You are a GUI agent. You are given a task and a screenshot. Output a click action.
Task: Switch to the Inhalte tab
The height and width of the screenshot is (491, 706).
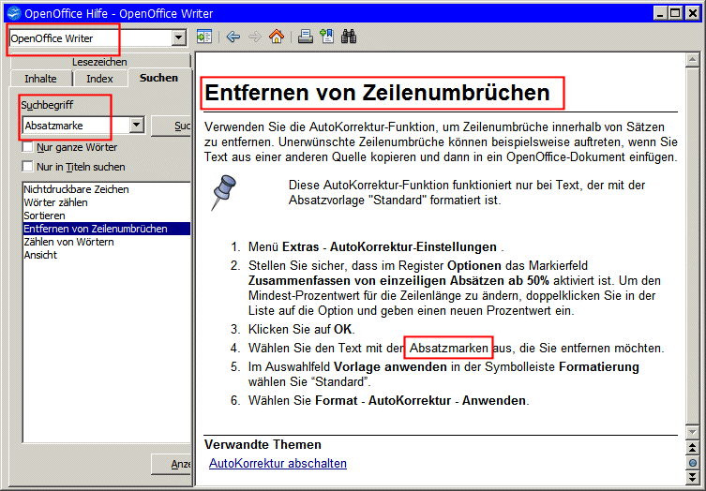tap(40, 79)
